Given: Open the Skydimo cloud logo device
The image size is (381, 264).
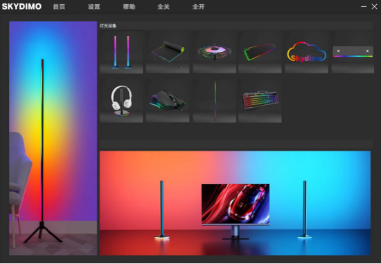Looking at the screenshot, I should click(x=307, y=52).
